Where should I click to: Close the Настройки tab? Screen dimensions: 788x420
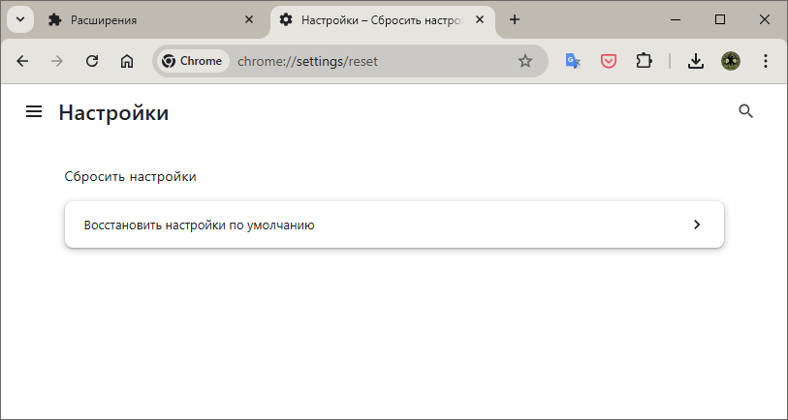[x=480, y=20]
